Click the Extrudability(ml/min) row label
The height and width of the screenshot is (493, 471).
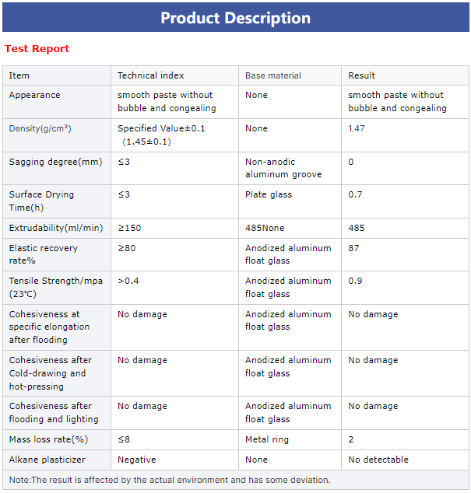(57, 229)
